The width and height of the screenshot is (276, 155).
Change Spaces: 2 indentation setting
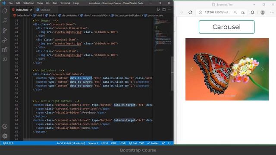pyautogui.click(x=93, y=143)
